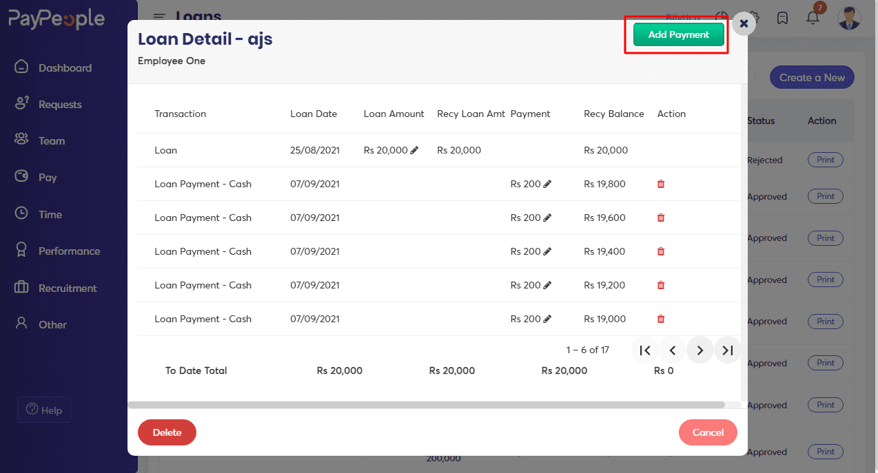Edit payment in Rs 19,800 balance row
878x473 pixels.
[x=547, y=184]
